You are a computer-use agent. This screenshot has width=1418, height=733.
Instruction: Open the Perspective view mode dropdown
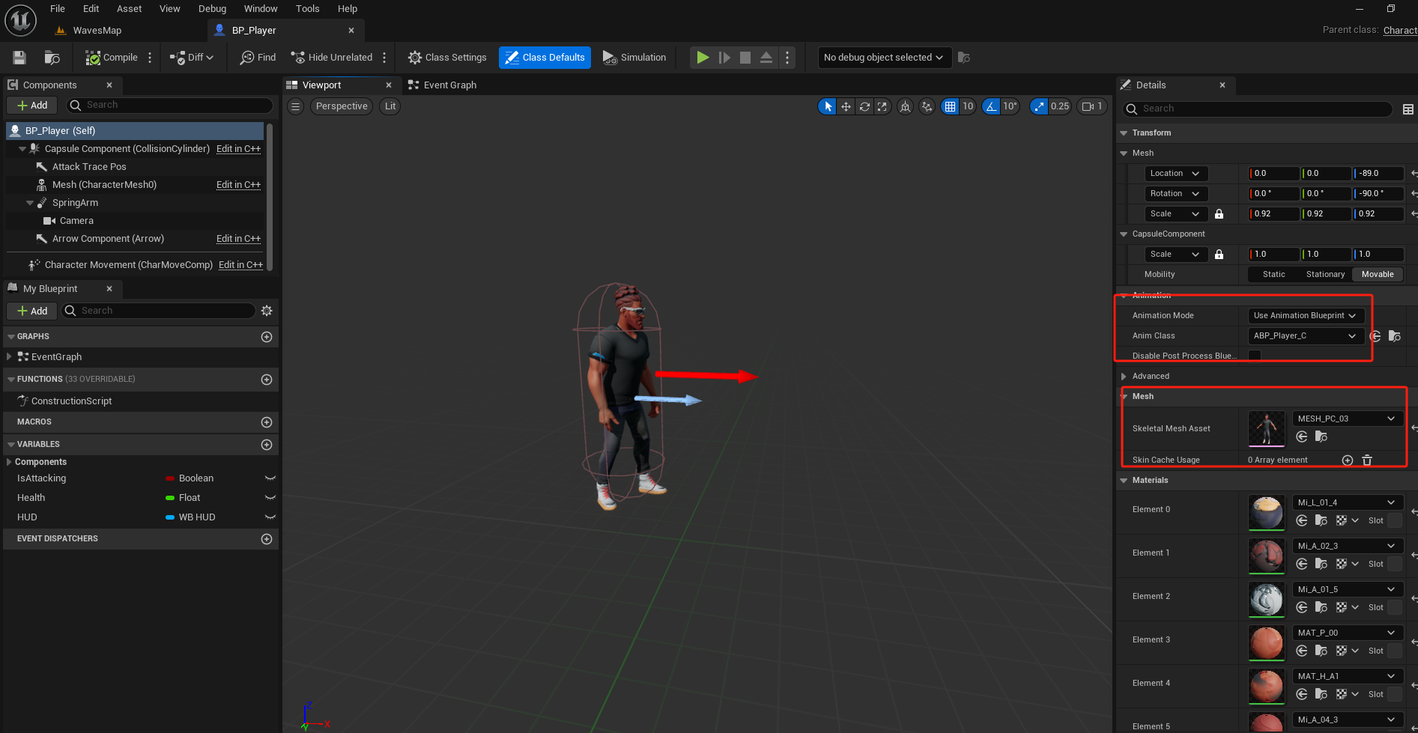point(342,106)
